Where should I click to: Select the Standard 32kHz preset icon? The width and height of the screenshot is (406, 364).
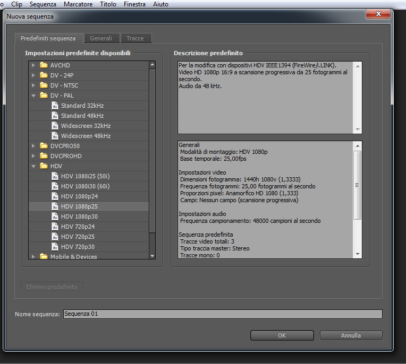click(x=55, y=106)
